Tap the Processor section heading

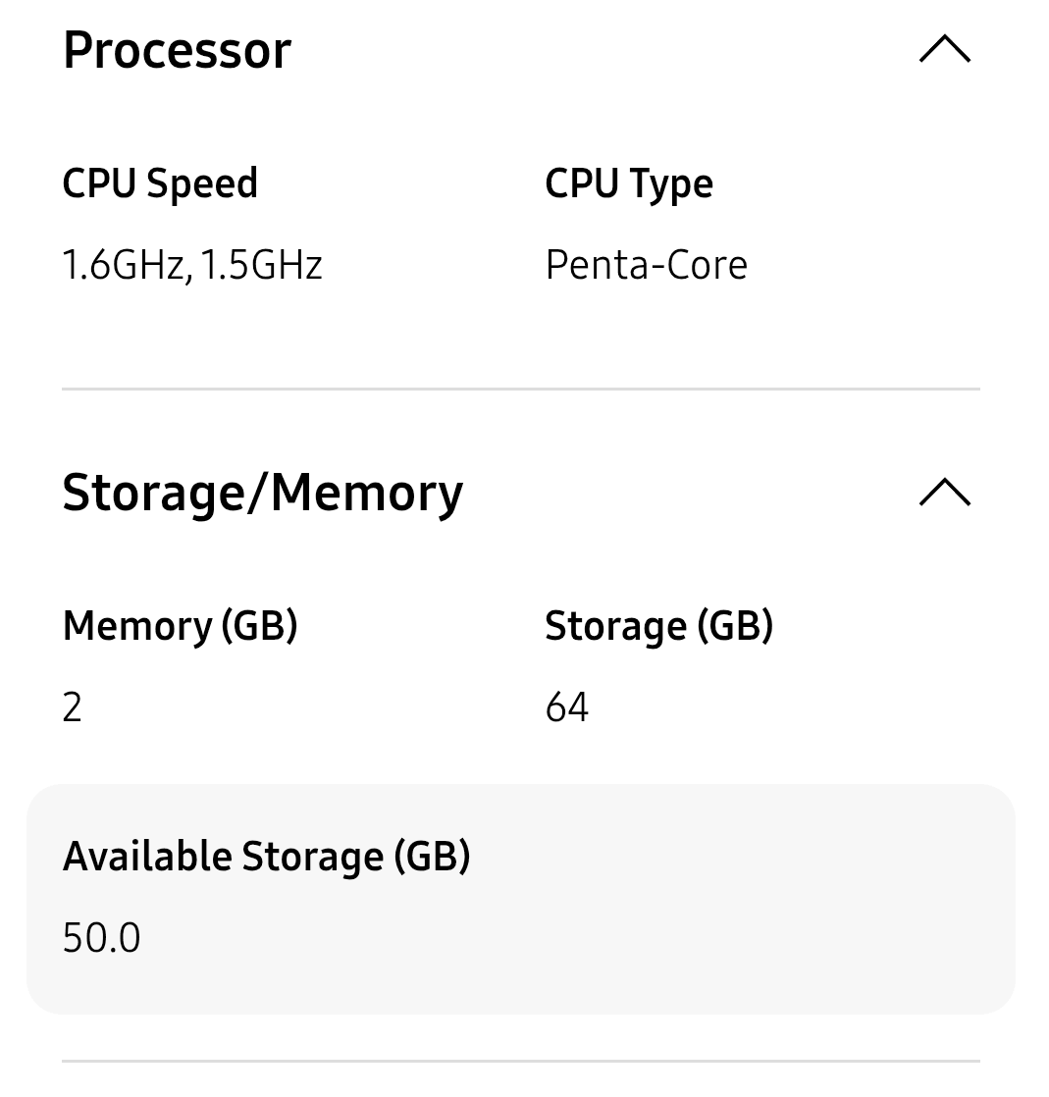point(177,50)
